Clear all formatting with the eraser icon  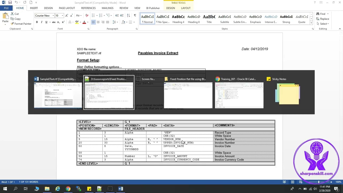[x=85, y=16]
